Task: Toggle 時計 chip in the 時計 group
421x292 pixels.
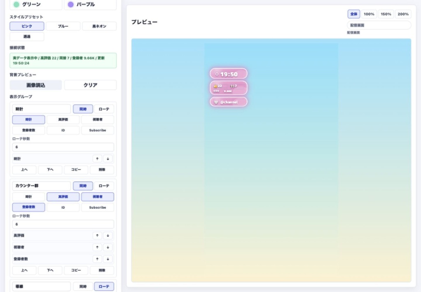Action: [x=28, y=120]
